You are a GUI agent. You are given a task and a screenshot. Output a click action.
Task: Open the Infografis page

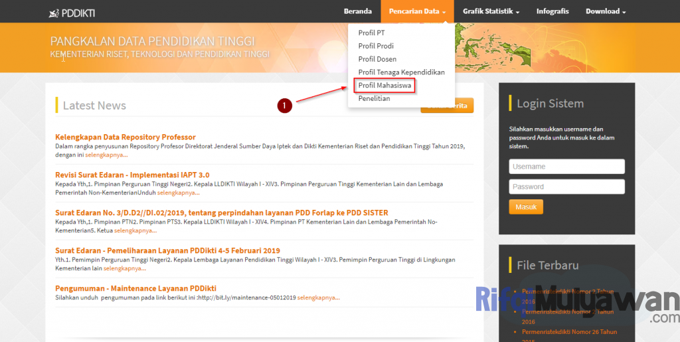pos(552,11)
